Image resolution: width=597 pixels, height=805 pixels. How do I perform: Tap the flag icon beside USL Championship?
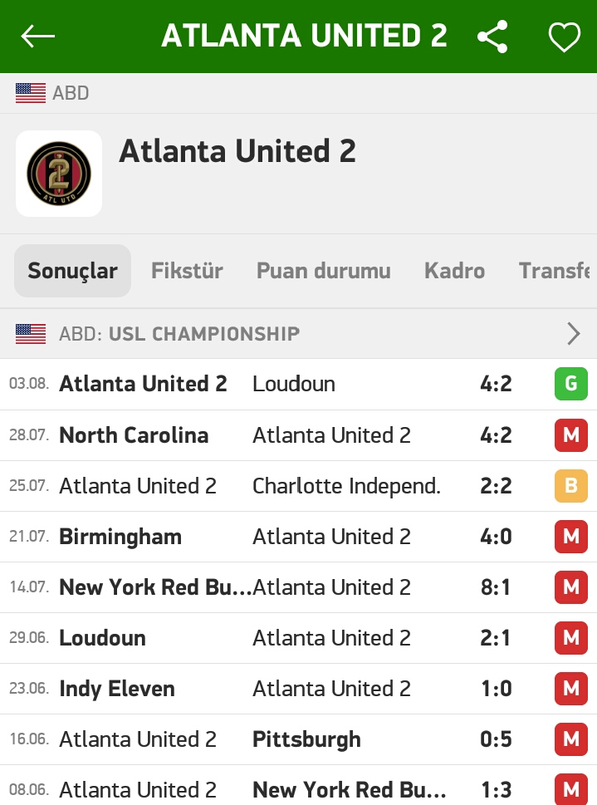click(x=31, y=334)
